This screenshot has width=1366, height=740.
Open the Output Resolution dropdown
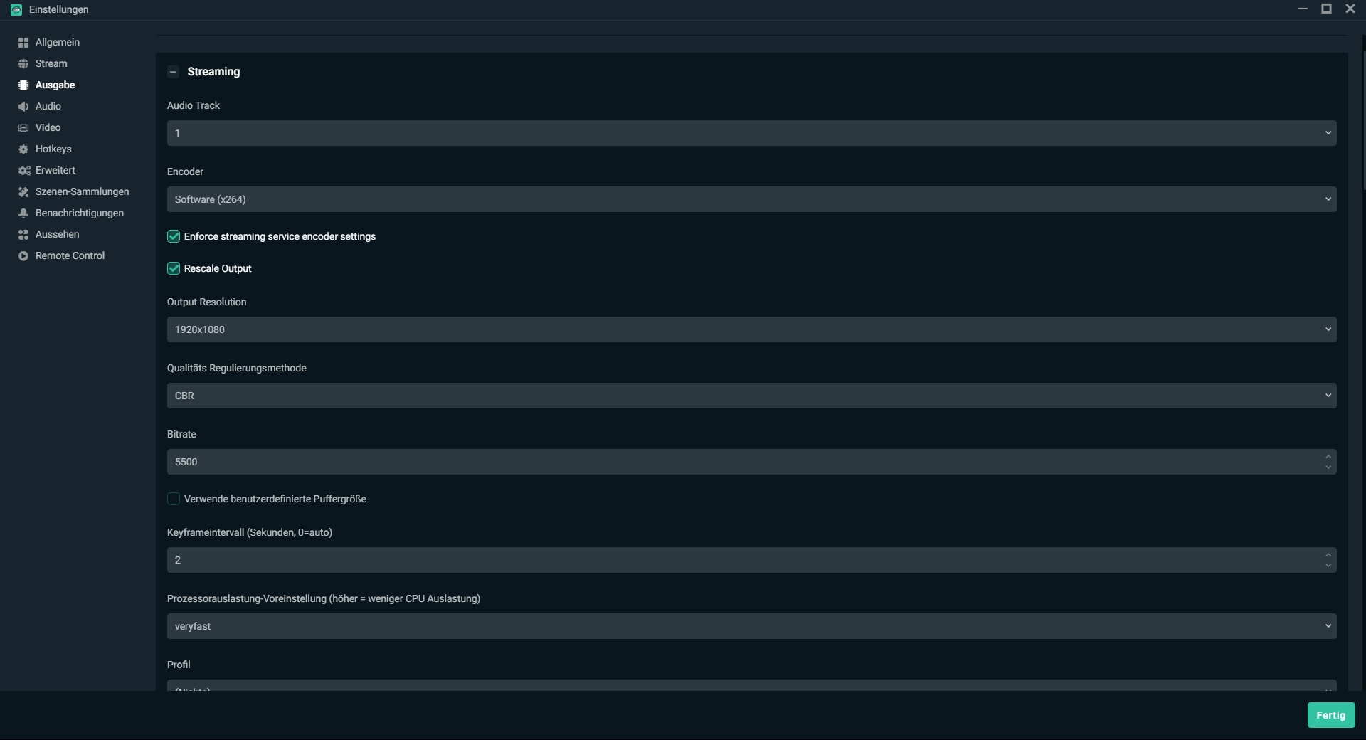click(751, 329)
